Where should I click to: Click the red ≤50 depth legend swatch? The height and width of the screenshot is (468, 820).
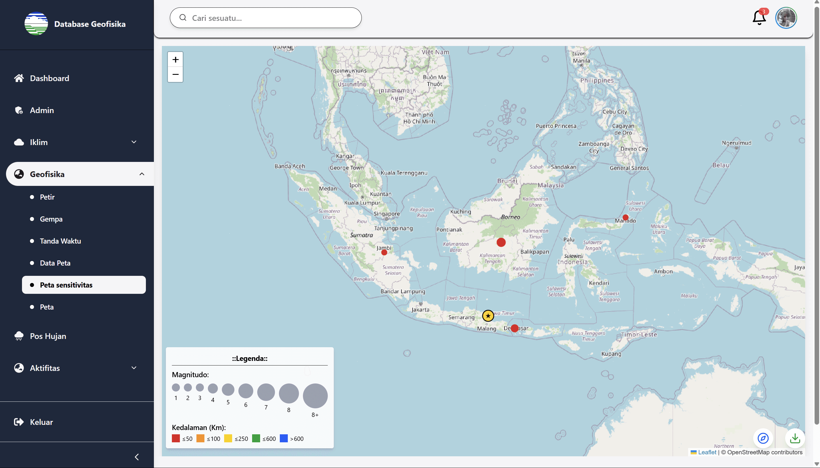click(x=176, y=438)
